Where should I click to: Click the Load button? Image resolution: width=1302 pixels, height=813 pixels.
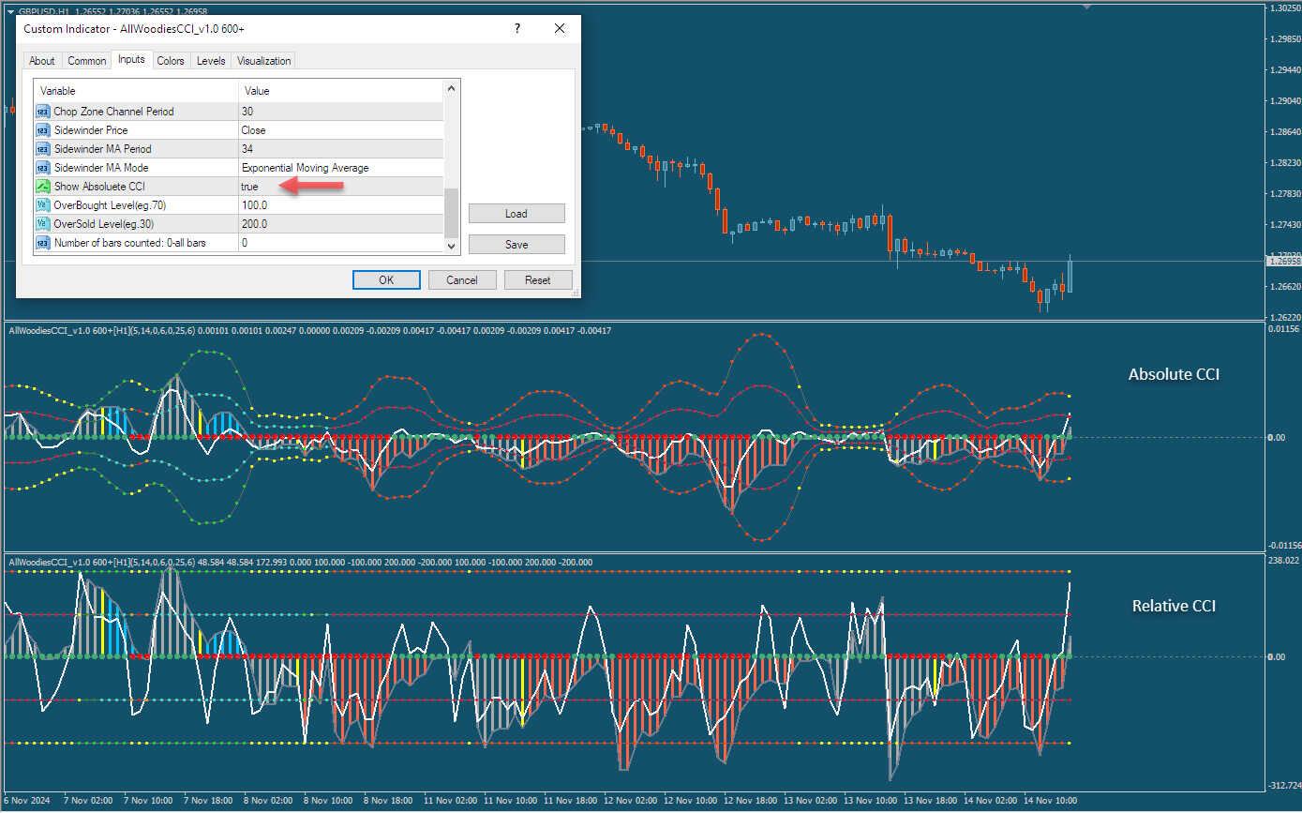click(x=516, y=214)
